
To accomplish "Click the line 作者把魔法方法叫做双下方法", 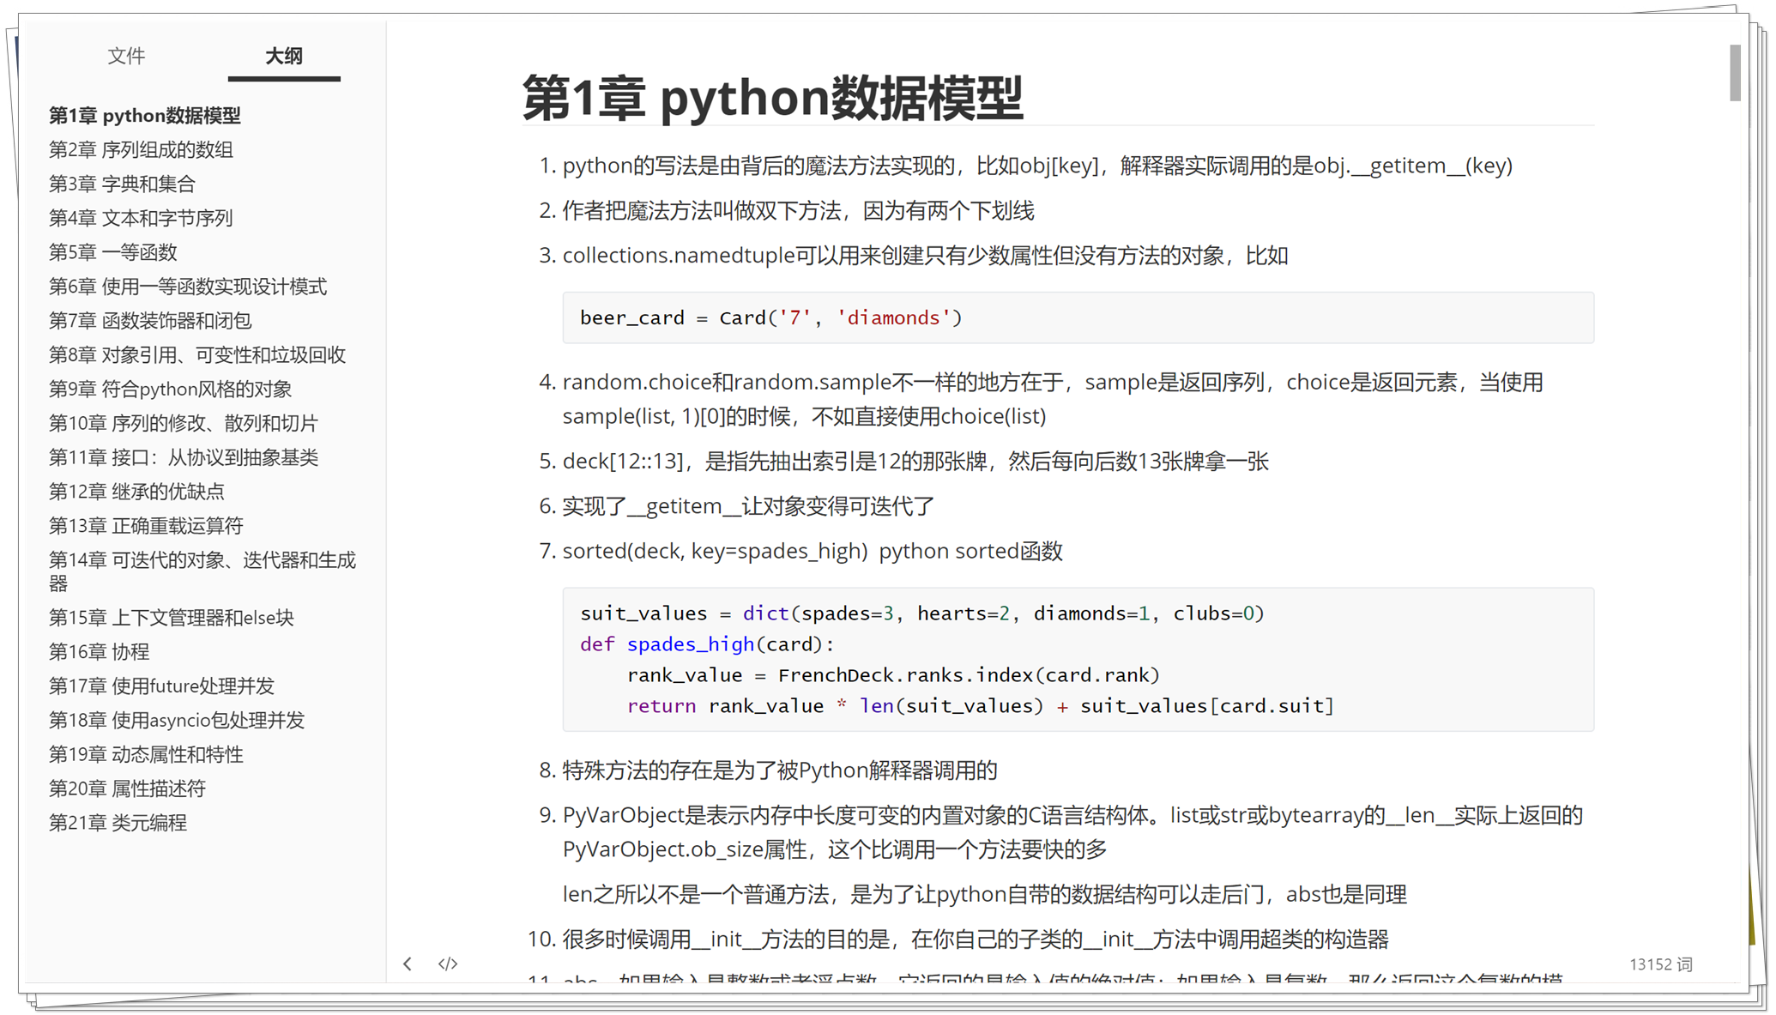I will pyautogui.click(x=798, y=211).
